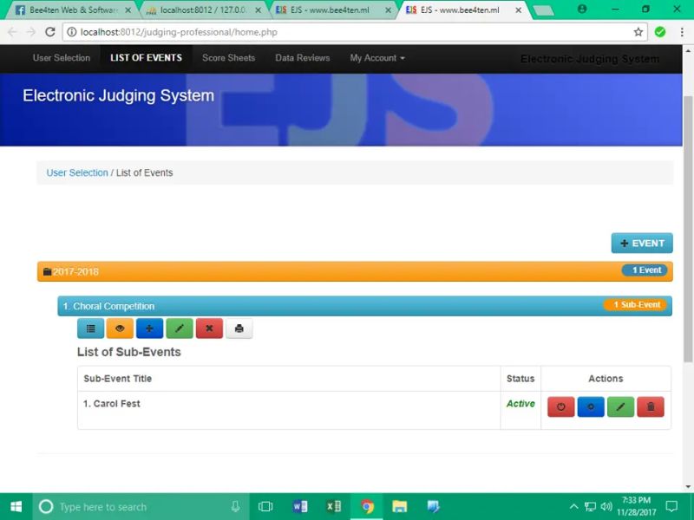This screenshot has height=520, width=694.
Task: Add a new sub-event under Choral Competition
Action: tap(149, 328)
